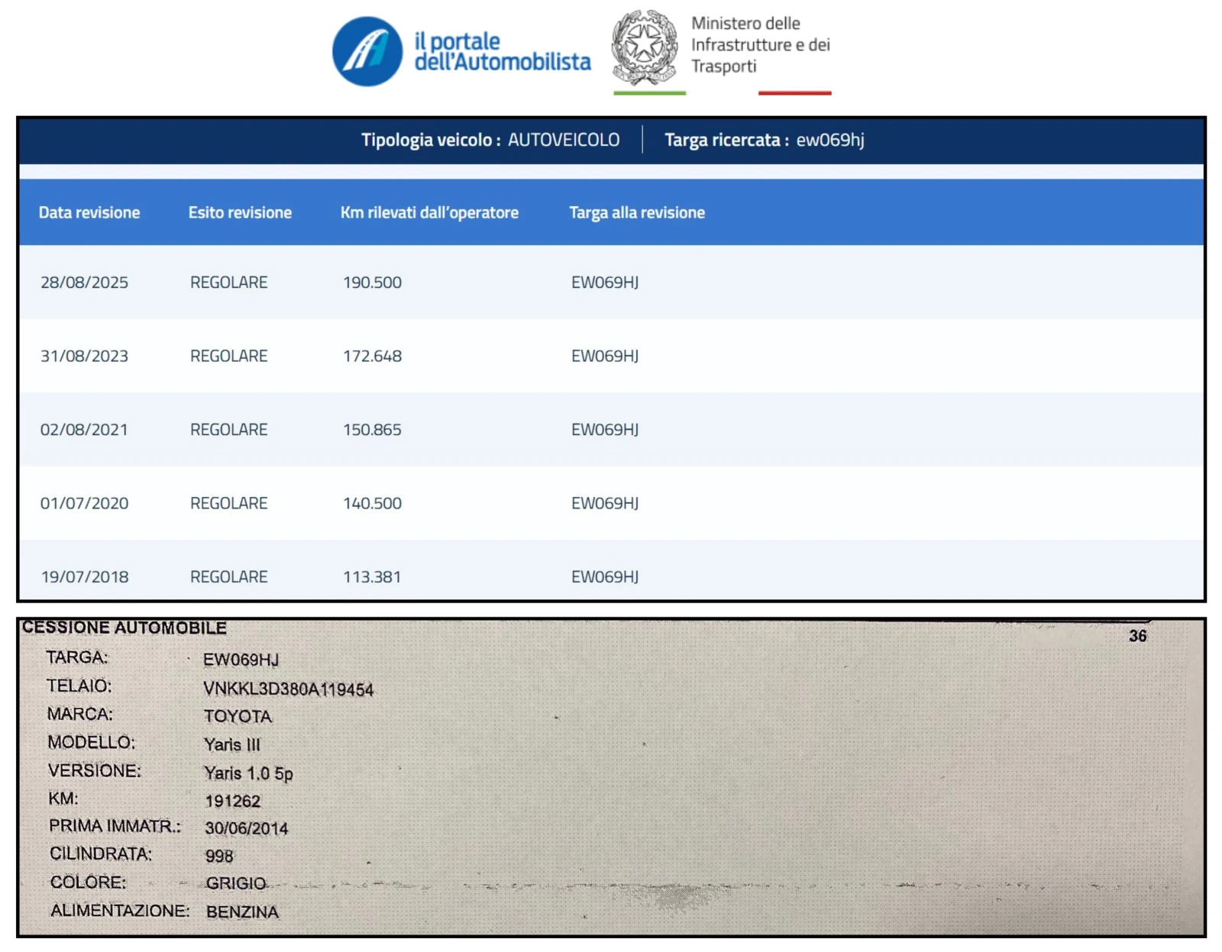The height and width of the screenshot is (952, 1222).
Task: Click the blue road logo of Portale dell'Automobilista
Action: click(367, 52)
